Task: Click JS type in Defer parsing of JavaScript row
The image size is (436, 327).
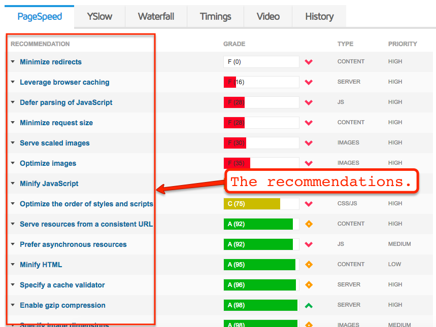Action: click(341, 102)
